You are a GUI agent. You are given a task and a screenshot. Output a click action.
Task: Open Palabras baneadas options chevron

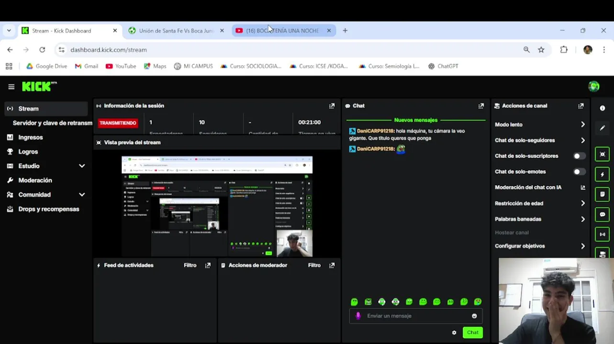[x=583, y=219]
